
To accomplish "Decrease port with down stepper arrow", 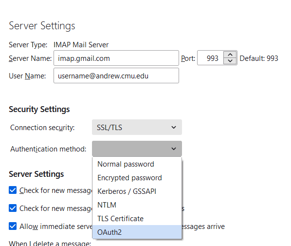I will (x=230, y=61).
